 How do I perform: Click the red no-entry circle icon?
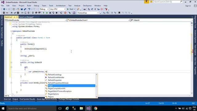[x=65, y=13]
